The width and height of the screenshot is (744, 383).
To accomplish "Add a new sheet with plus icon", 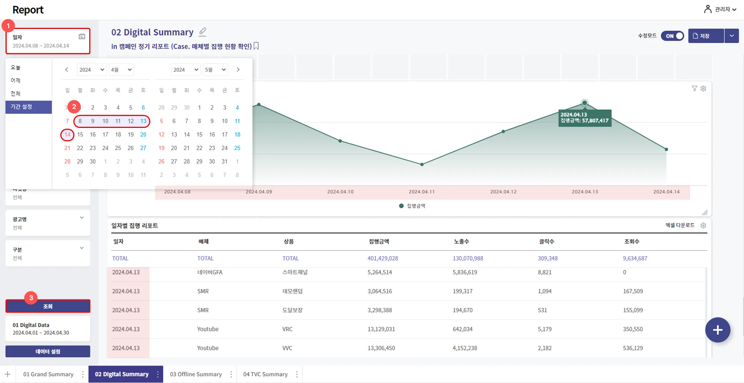I will 7,374.
